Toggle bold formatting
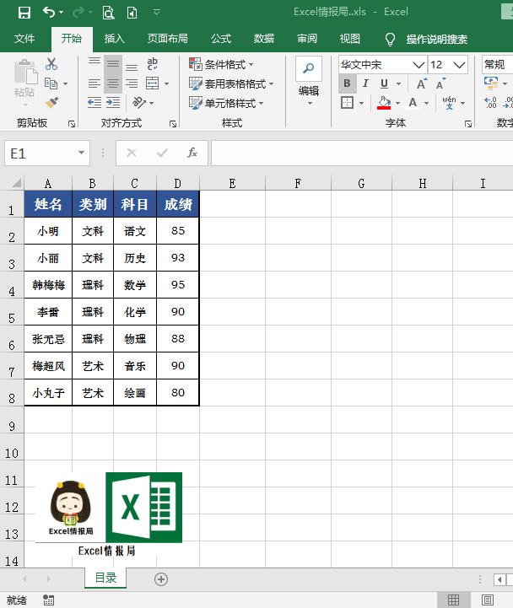This screenshot has width=513, height=608. click(x=347, y=83)
